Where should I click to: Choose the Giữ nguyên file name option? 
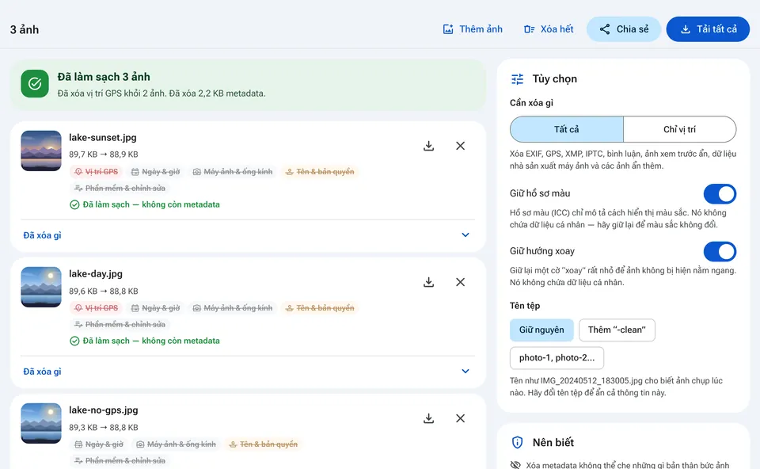coord(541,330)
